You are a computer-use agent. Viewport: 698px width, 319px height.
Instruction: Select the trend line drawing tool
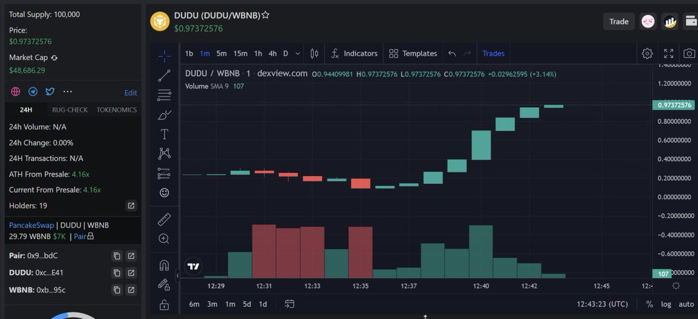pos(165,75)
